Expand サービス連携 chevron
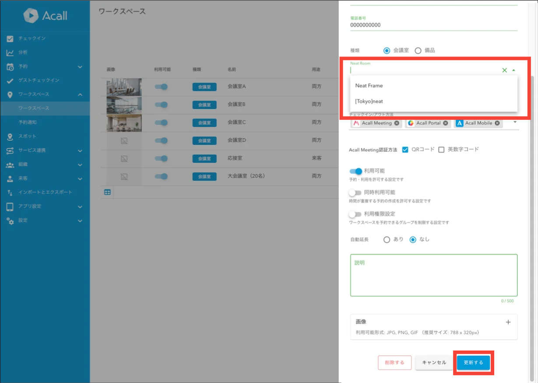The image size is (538, 383). pos(80,151)
